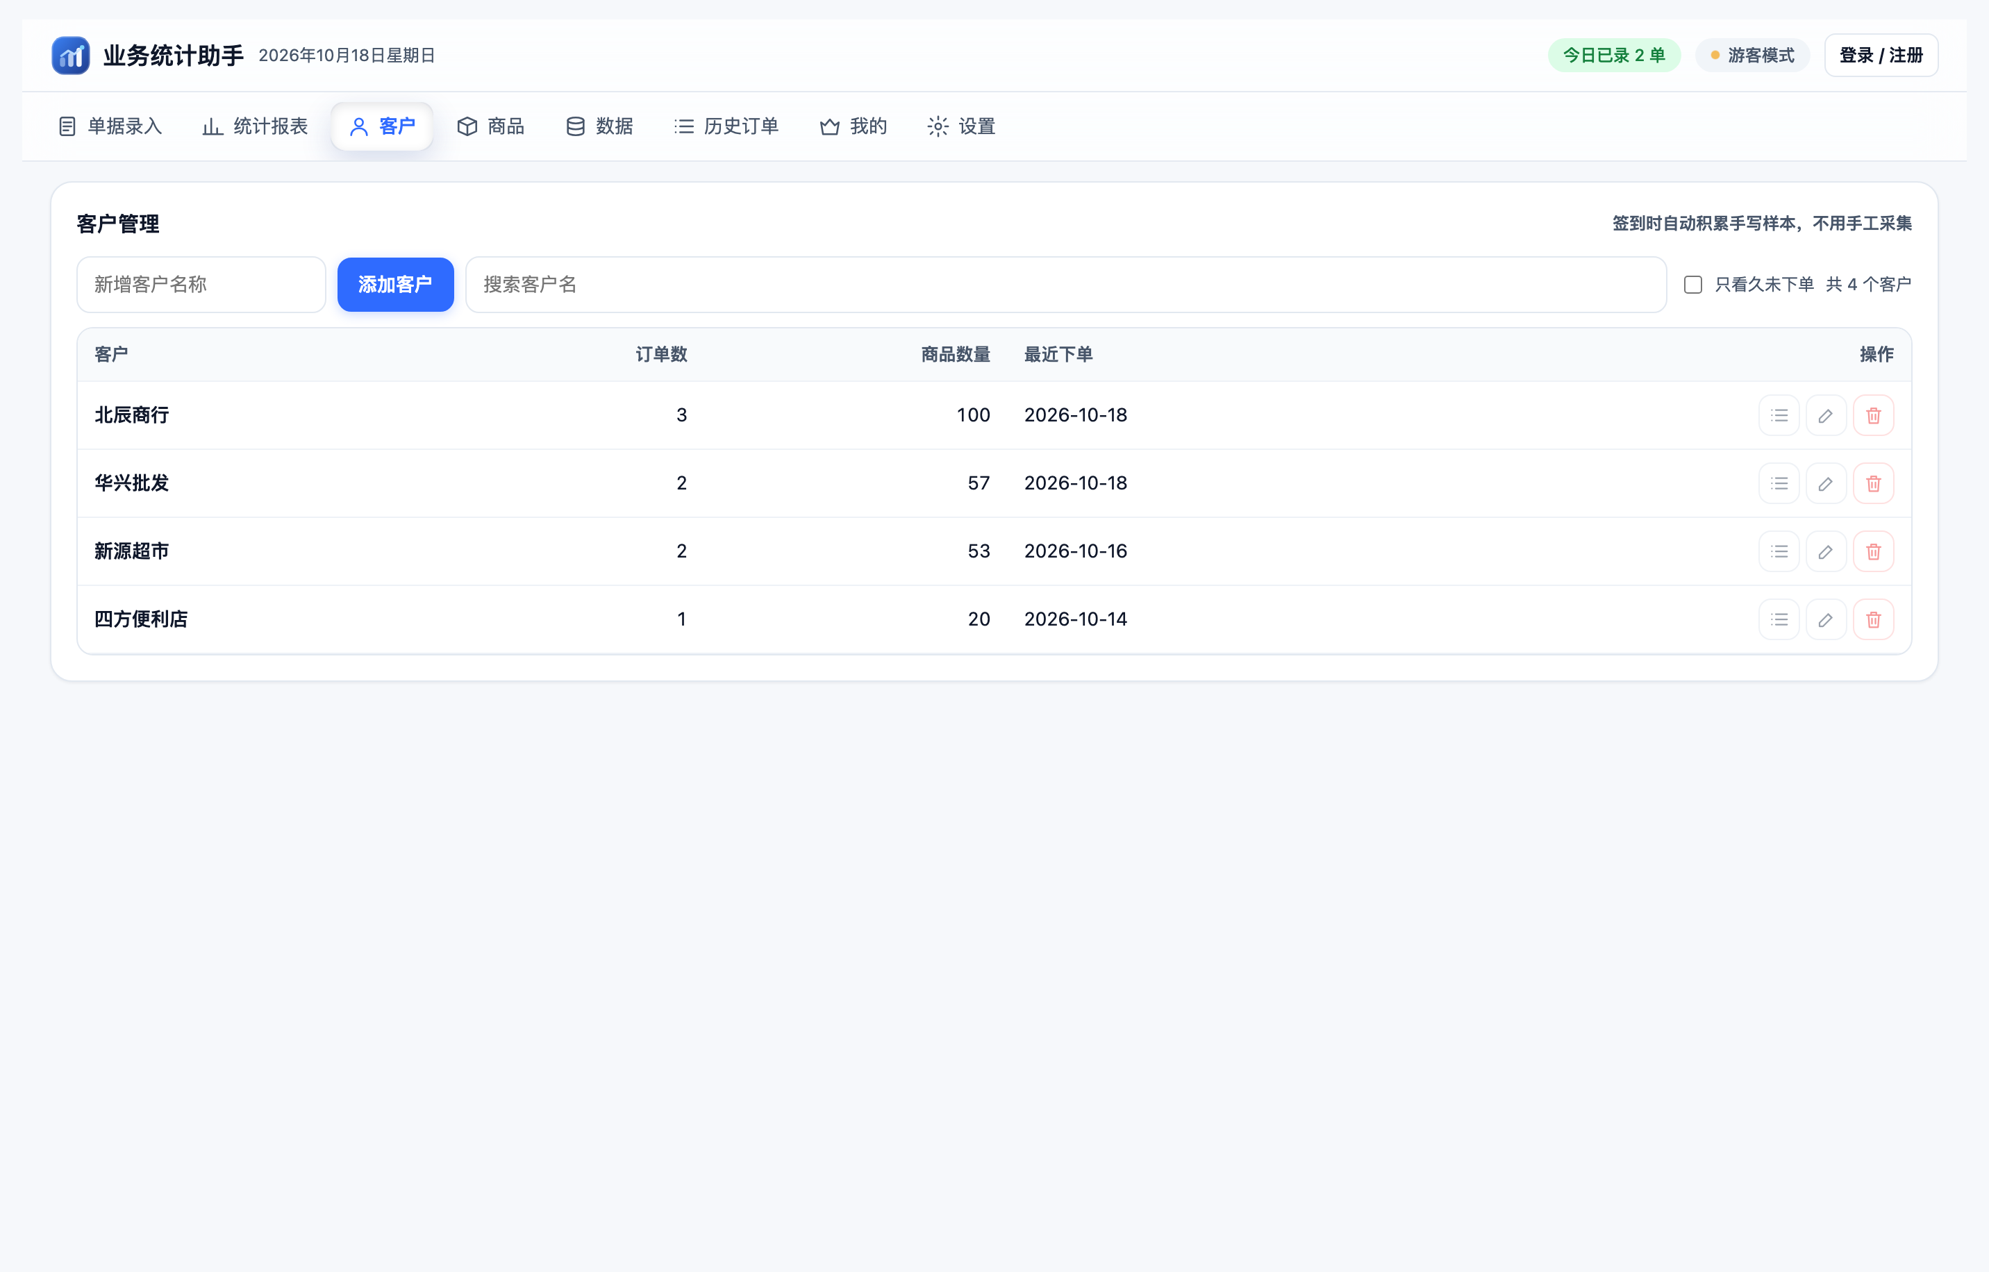The height and width of the screenshot is (1272, 1989).
Task: Edit the 新源超市 customer
Action: 1826,551
